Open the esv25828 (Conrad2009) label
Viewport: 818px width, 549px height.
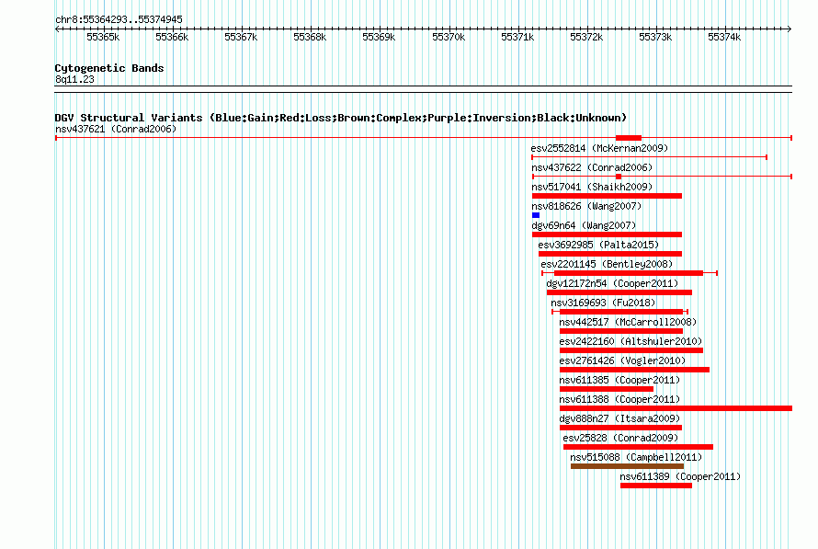tap(620, 438)
